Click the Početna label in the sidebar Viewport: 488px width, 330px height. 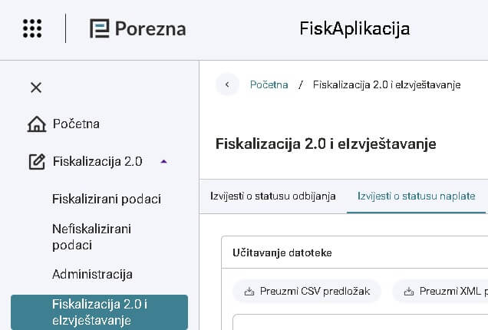(76, 124)
